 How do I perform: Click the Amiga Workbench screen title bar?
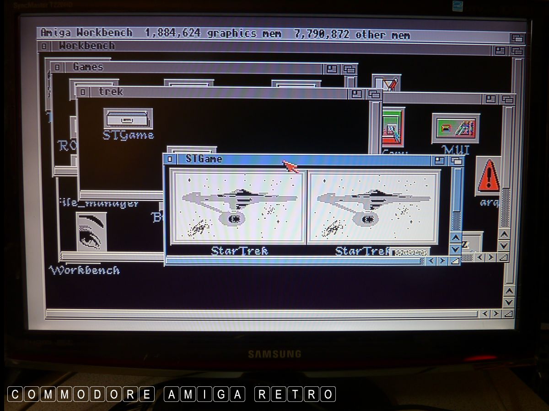(x=274, y=34)
